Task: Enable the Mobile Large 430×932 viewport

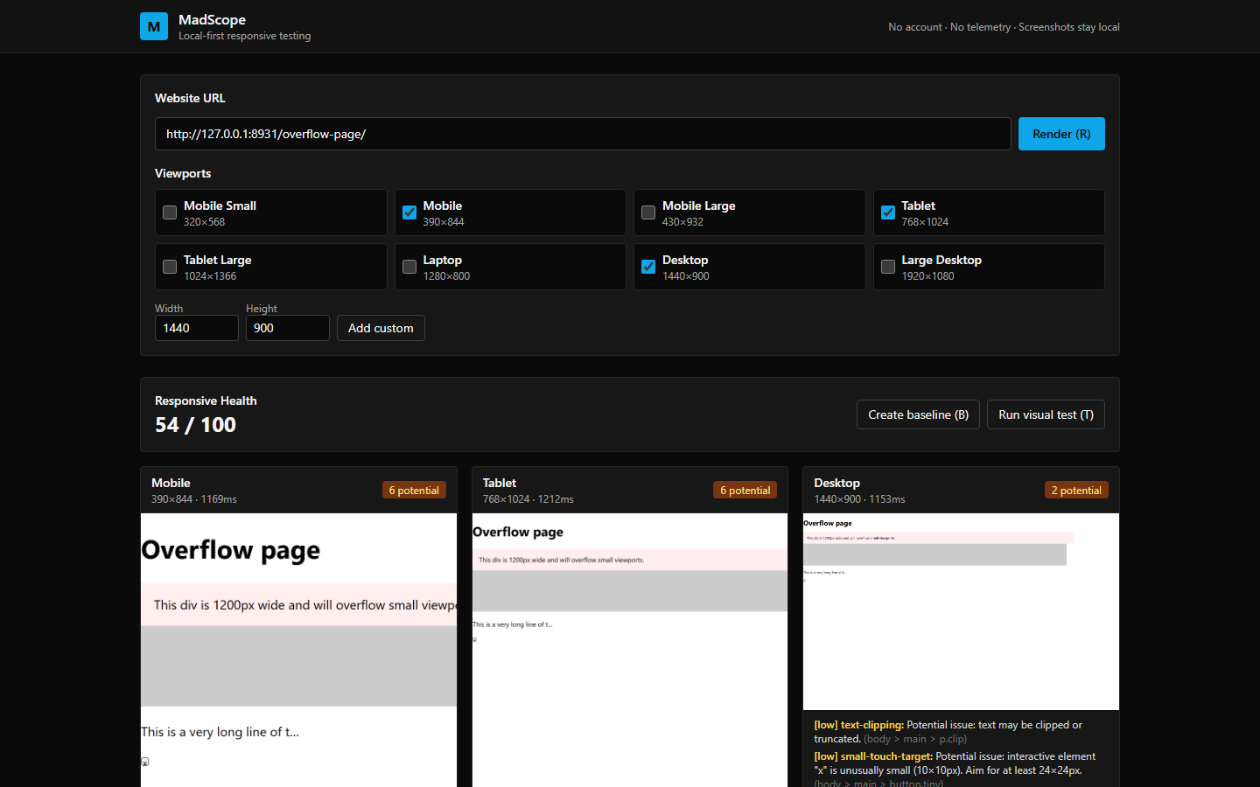Action: [648, 212]
